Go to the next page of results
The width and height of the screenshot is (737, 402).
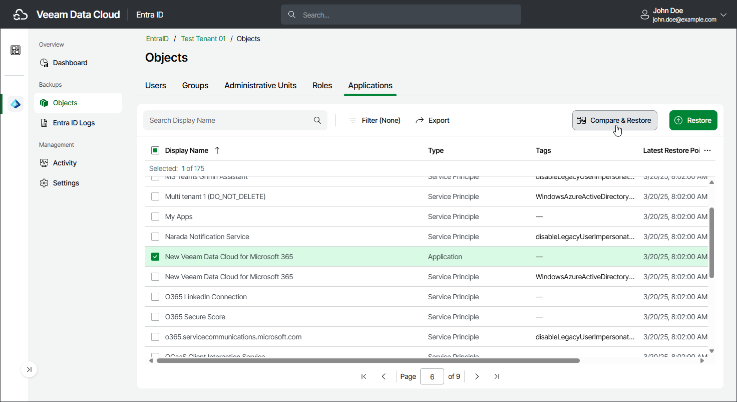(x=477, y=376)
